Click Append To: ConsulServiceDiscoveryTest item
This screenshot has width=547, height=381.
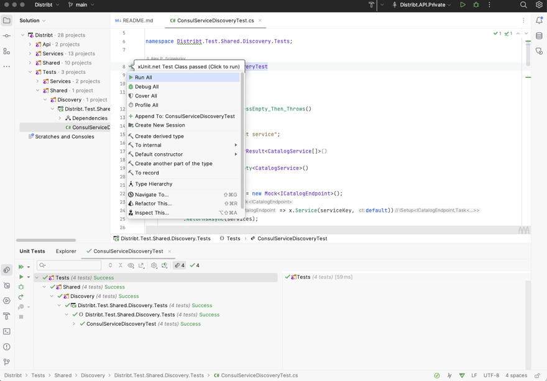tap(184, 116)
